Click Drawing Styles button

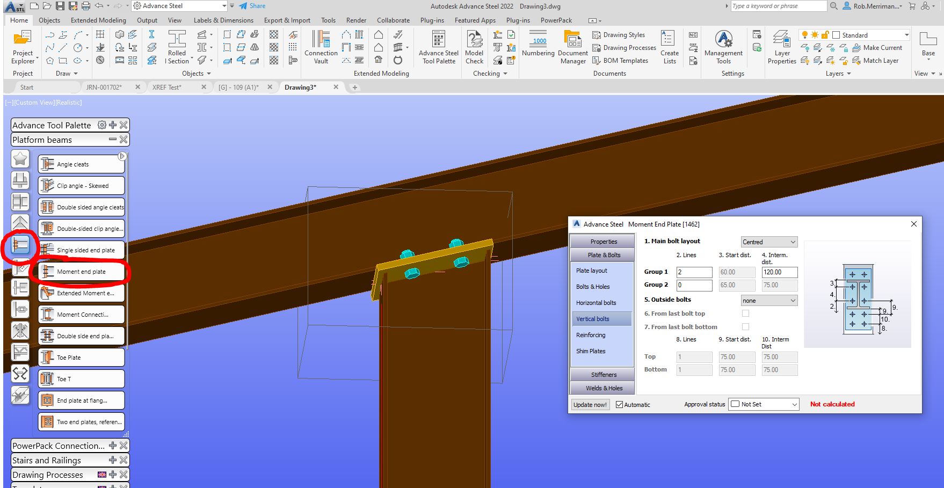pos(619,35)
